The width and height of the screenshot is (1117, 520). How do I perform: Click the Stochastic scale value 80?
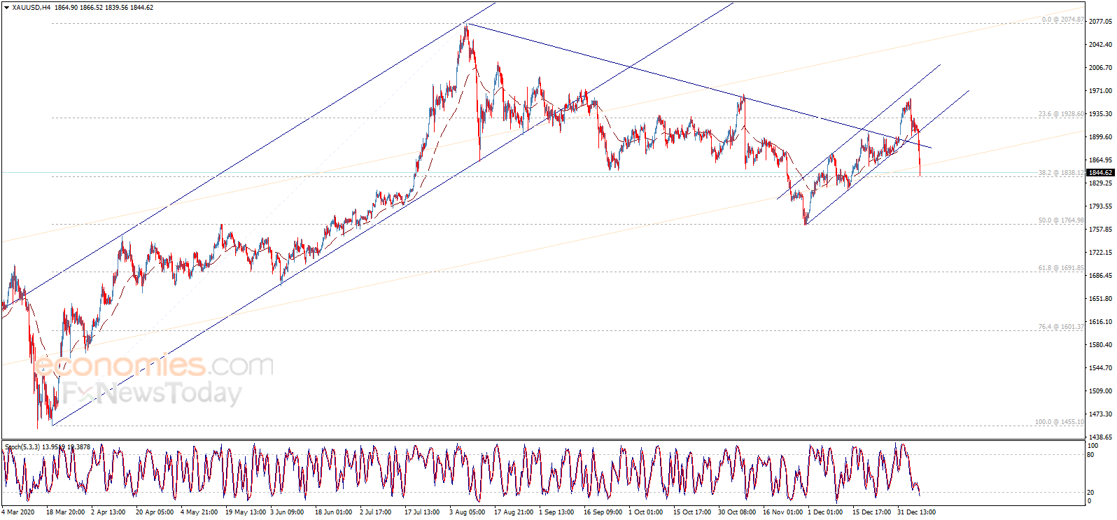click(1090, 455)
